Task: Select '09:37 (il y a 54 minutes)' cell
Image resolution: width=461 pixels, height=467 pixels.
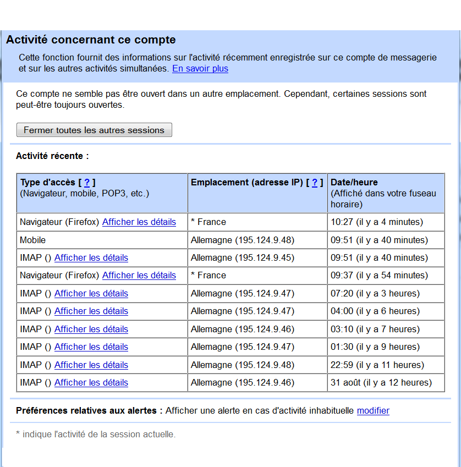Action: click(x=386, y=275)
